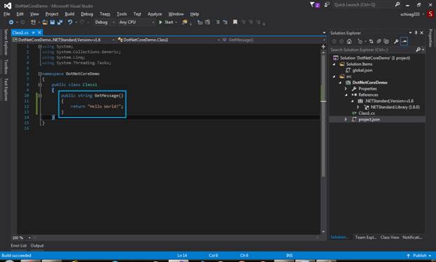This screenshot has width=436, height=262.
Task: Expand the NETStandard.Library (1.6.0) node
Action: 358,107
